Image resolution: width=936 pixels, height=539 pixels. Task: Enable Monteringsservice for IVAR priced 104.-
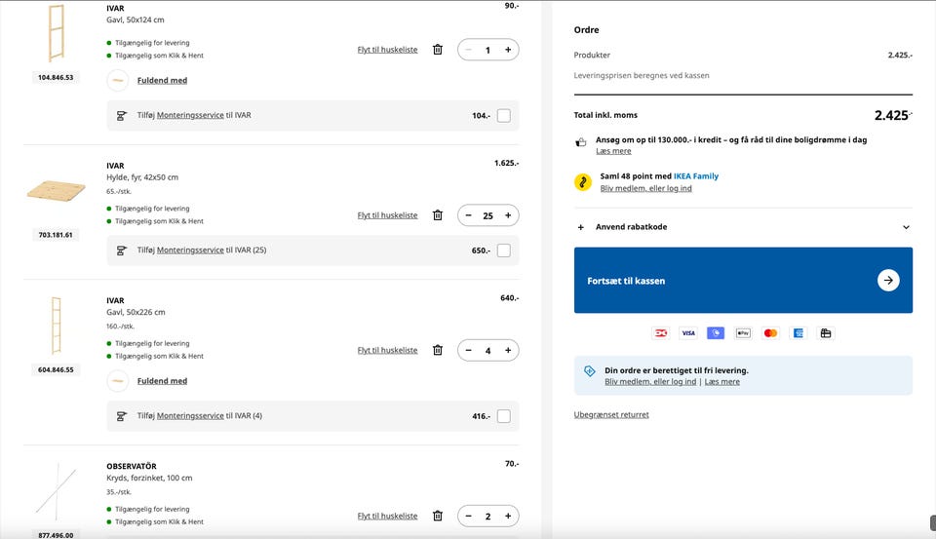(503, 116)
